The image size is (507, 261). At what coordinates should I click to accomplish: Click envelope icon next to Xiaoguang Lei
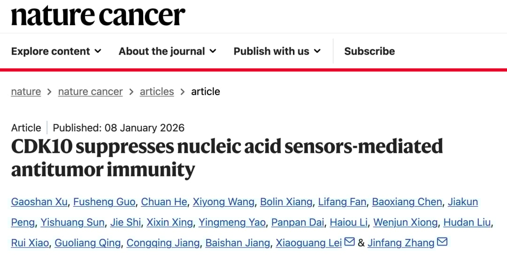point(349,242)
